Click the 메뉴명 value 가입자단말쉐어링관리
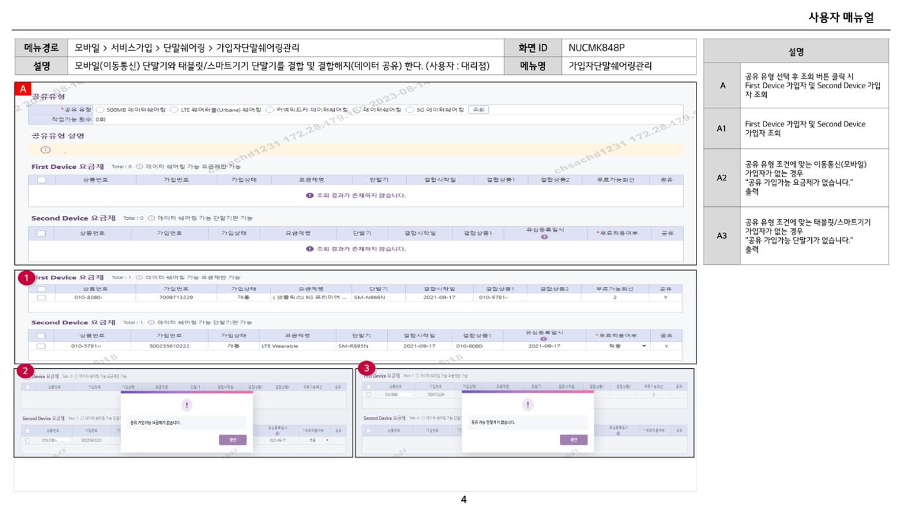This screenshot has height=508, width=902. [609, 66]
